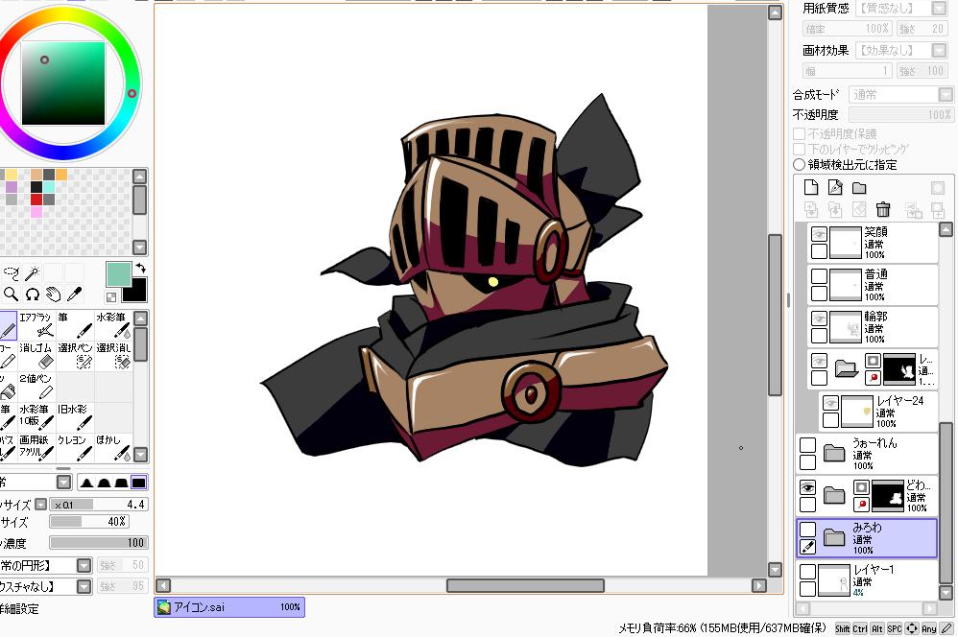958x637 pixels.
Task: Click the SPC modifier button
Action: click(x=895, y=628)
